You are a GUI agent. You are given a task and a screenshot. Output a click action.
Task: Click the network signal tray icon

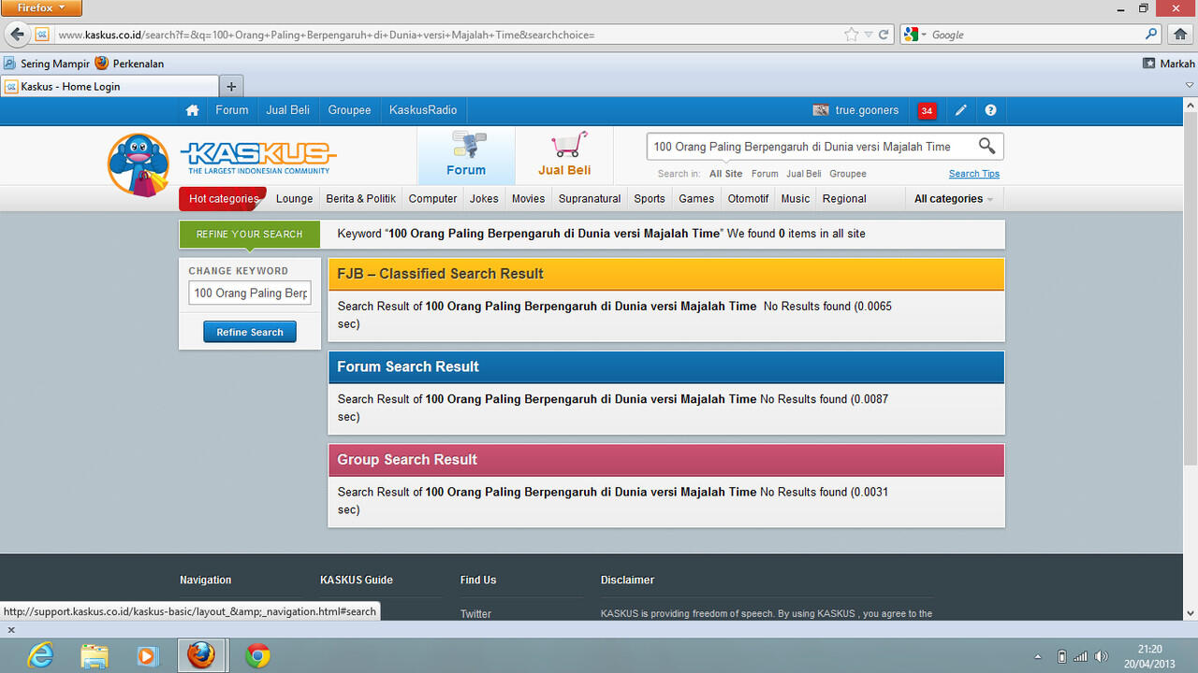(1081, 656)
